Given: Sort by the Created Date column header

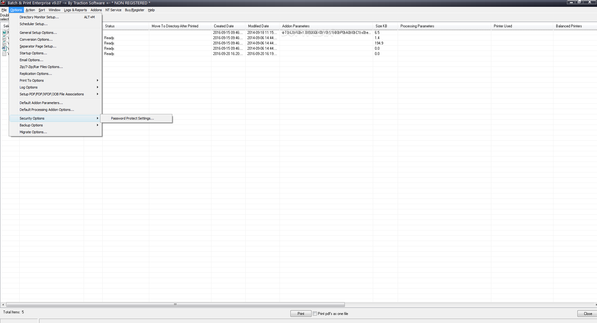Looking at the screenshot, I should pyautogui.click(x=228, y=26).
